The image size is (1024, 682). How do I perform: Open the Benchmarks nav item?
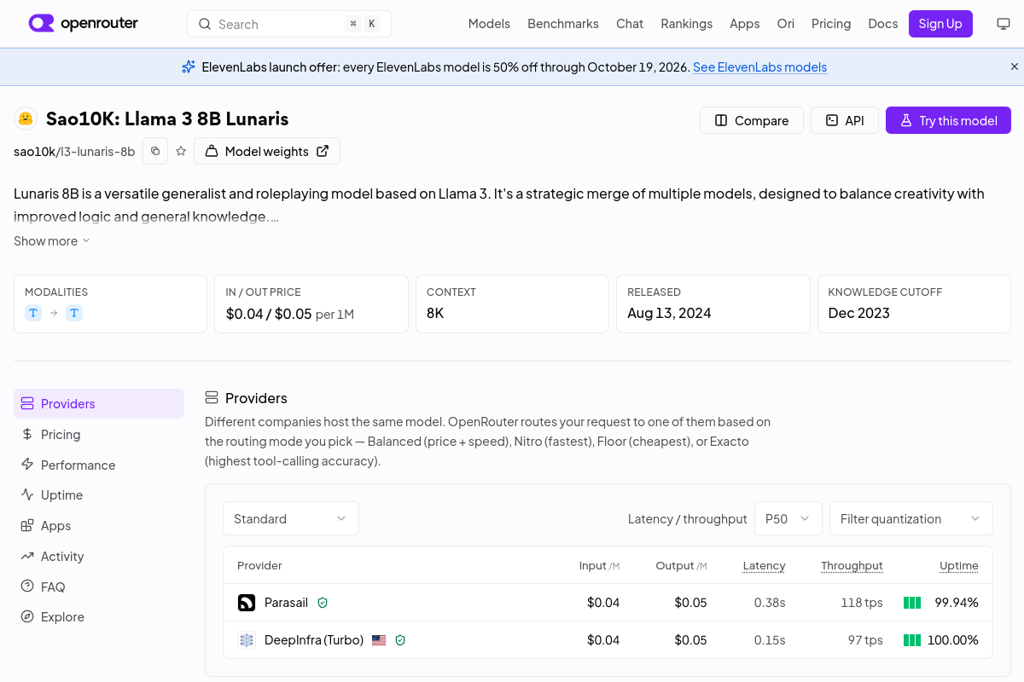click(x=563, y=24)
